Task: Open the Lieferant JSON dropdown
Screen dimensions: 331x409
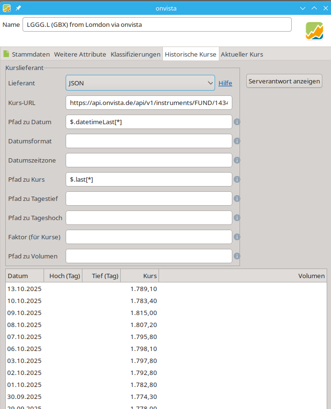Action: pyautogui.click(x=140, y=83)
